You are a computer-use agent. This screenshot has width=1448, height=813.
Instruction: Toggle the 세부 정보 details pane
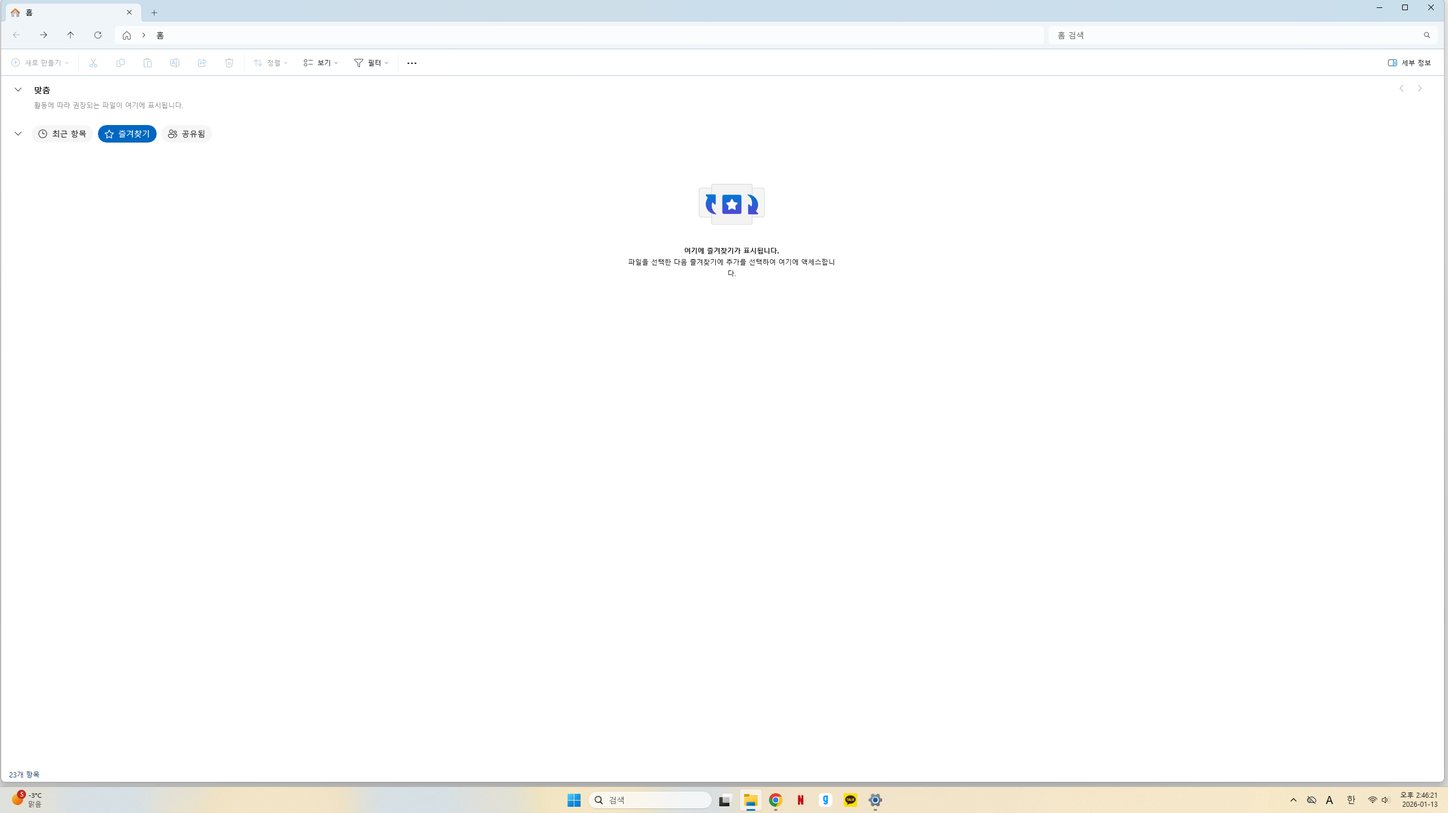(x=1409, y=63)
